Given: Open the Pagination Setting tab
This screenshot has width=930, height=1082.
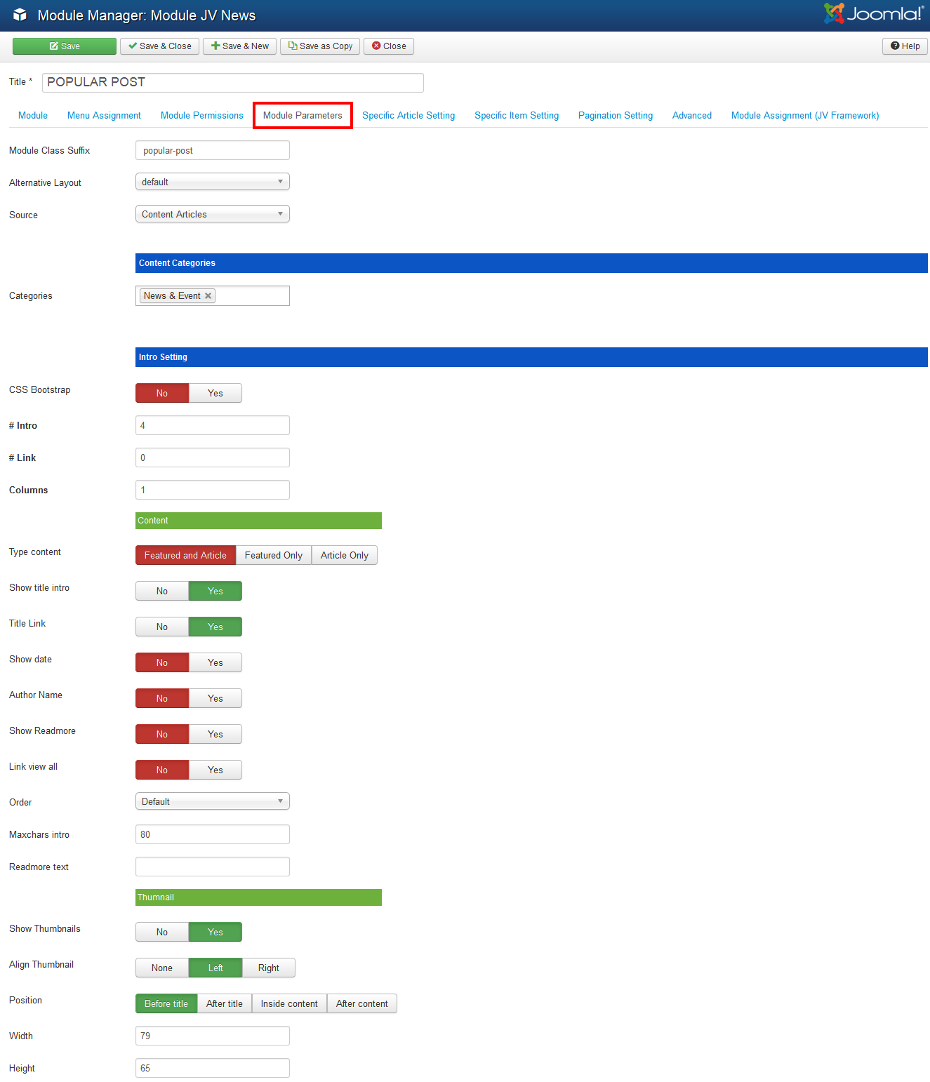Looking at the screenshot, I should point(615,116).
